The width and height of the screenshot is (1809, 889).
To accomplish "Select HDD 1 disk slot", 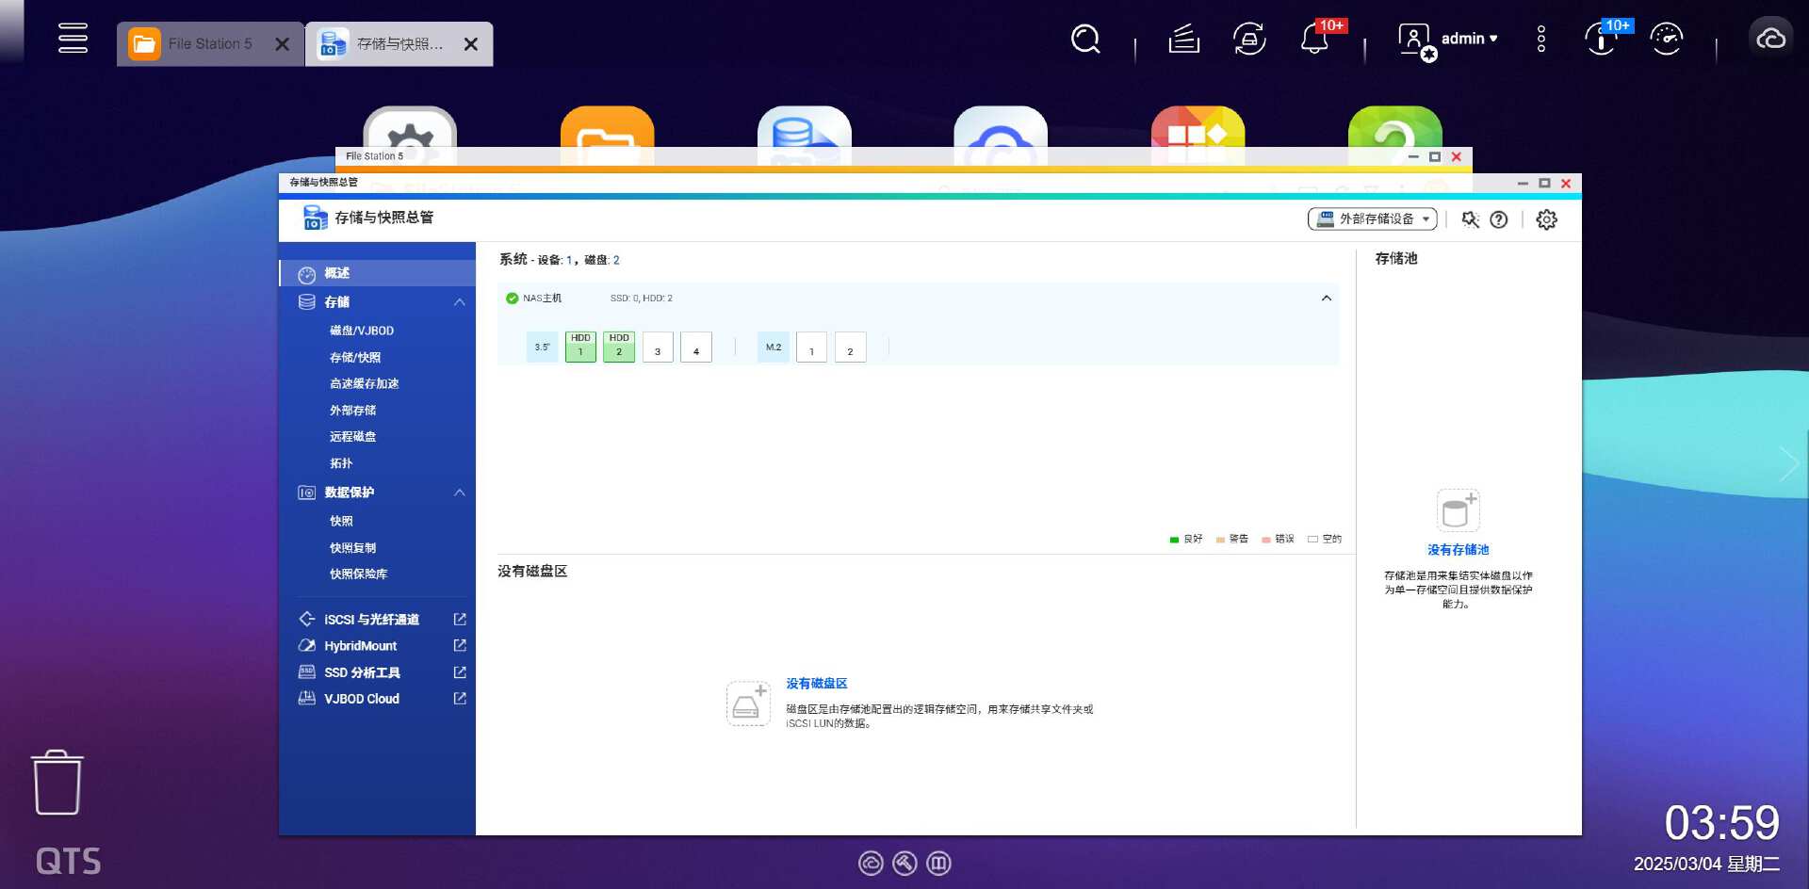I will [x=580, y=347].
